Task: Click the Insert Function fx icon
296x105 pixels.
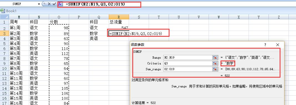Action: 60,4
